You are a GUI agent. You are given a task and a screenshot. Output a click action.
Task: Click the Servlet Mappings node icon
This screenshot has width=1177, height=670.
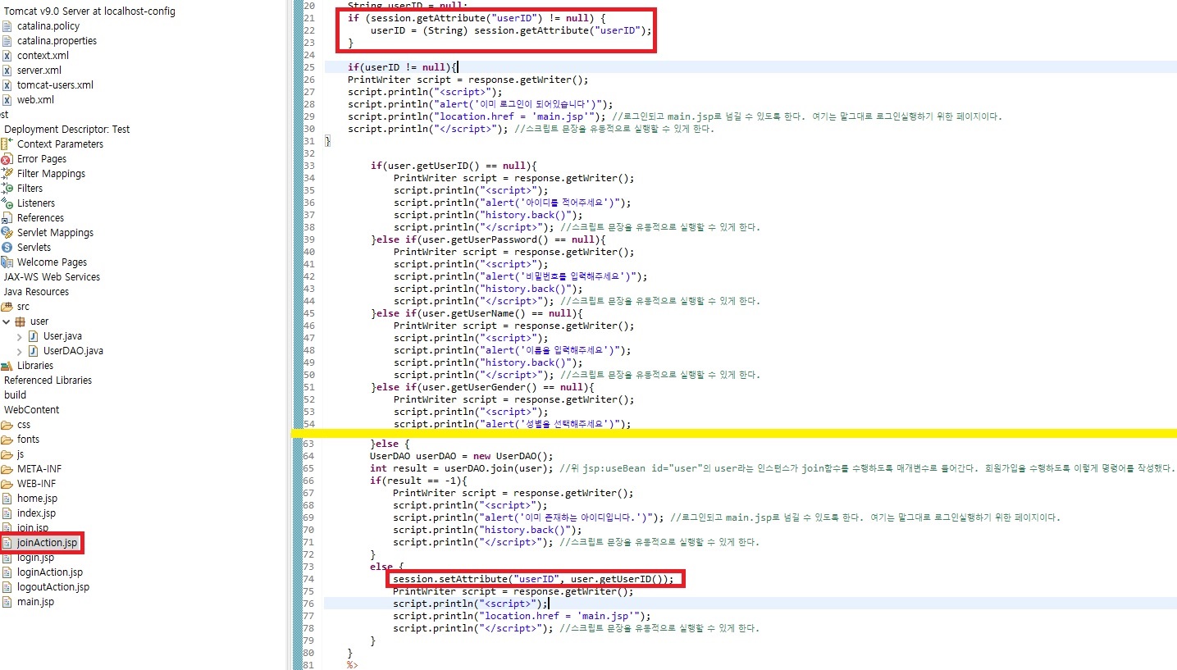[7, 233]
